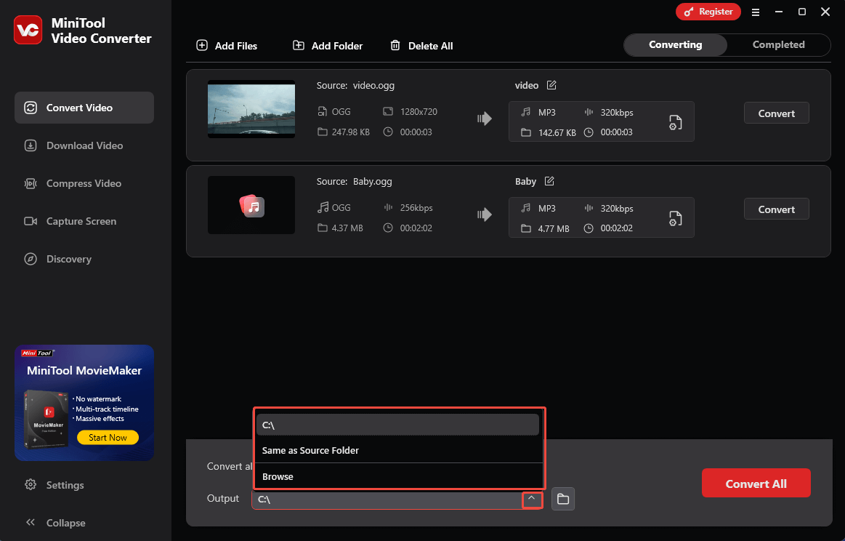
Task: Click Add Folder
Action: [328, 46]
